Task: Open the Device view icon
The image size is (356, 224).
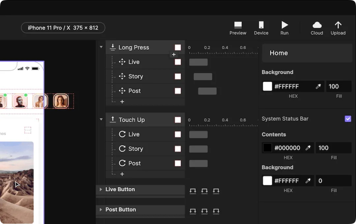Action: (x=261, y=25)
